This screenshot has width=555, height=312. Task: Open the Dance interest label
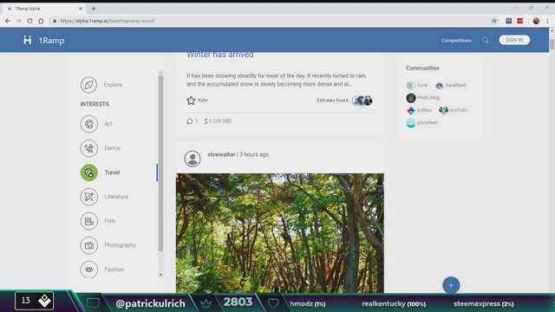point(112,148)
